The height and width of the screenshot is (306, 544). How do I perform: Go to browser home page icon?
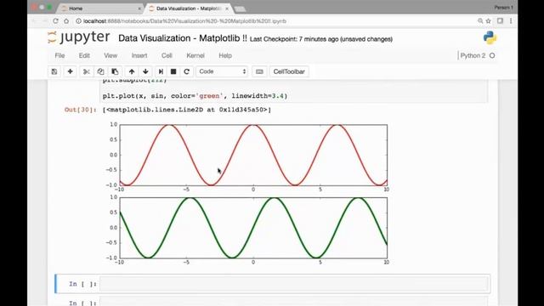pos(66,21)
